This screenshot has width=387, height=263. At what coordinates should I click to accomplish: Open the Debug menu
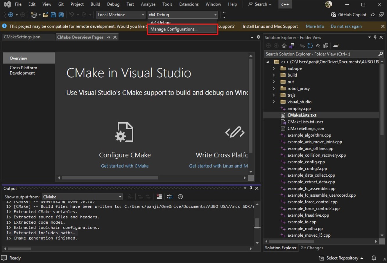(x=113, y=4)
